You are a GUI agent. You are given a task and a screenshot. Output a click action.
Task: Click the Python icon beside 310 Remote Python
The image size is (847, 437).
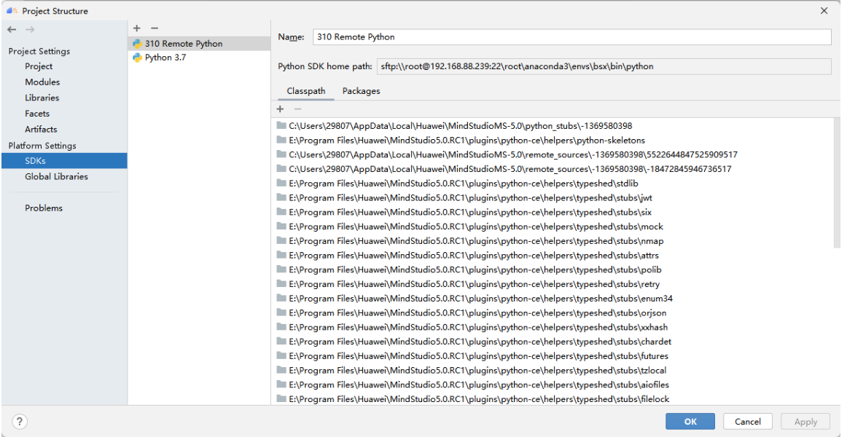(136, 44)
